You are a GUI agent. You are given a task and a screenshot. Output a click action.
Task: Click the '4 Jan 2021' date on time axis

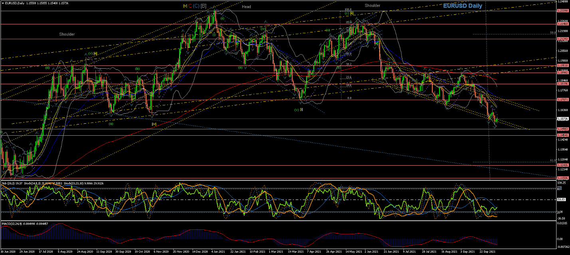point(217,252)
